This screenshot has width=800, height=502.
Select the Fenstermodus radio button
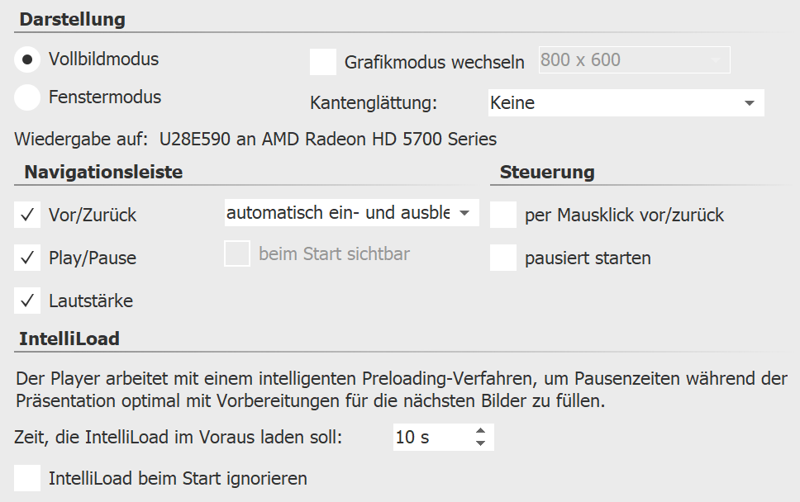[x=26, y=97]
